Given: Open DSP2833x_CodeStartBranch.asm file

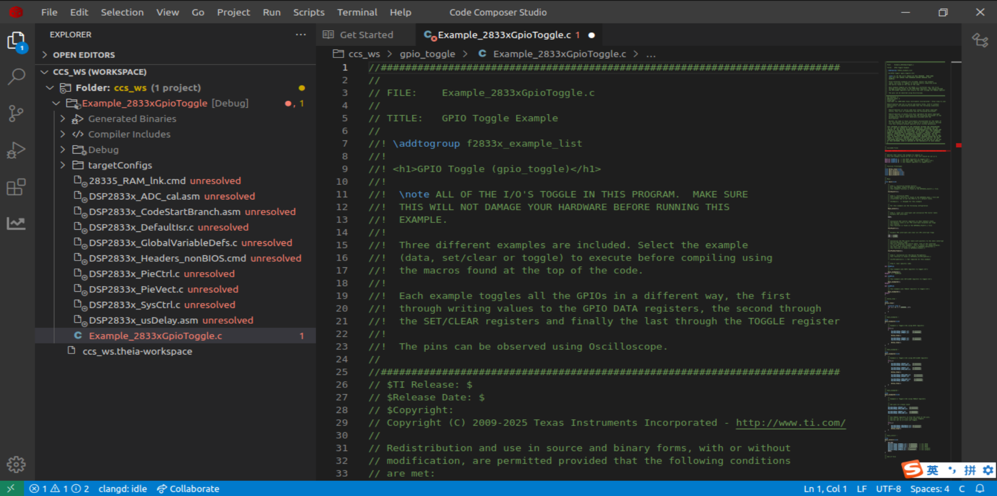Looking at the screenshot, I should (165, 211).
